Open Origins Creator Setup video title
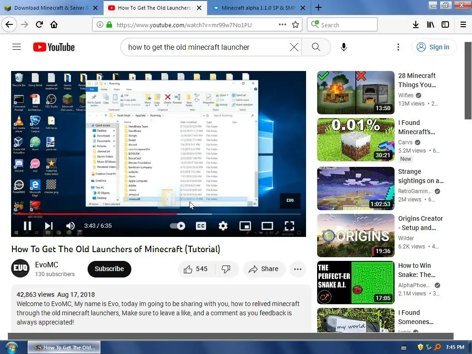The height and width of the screenshot is (354, 472). (x=420, y=223)
